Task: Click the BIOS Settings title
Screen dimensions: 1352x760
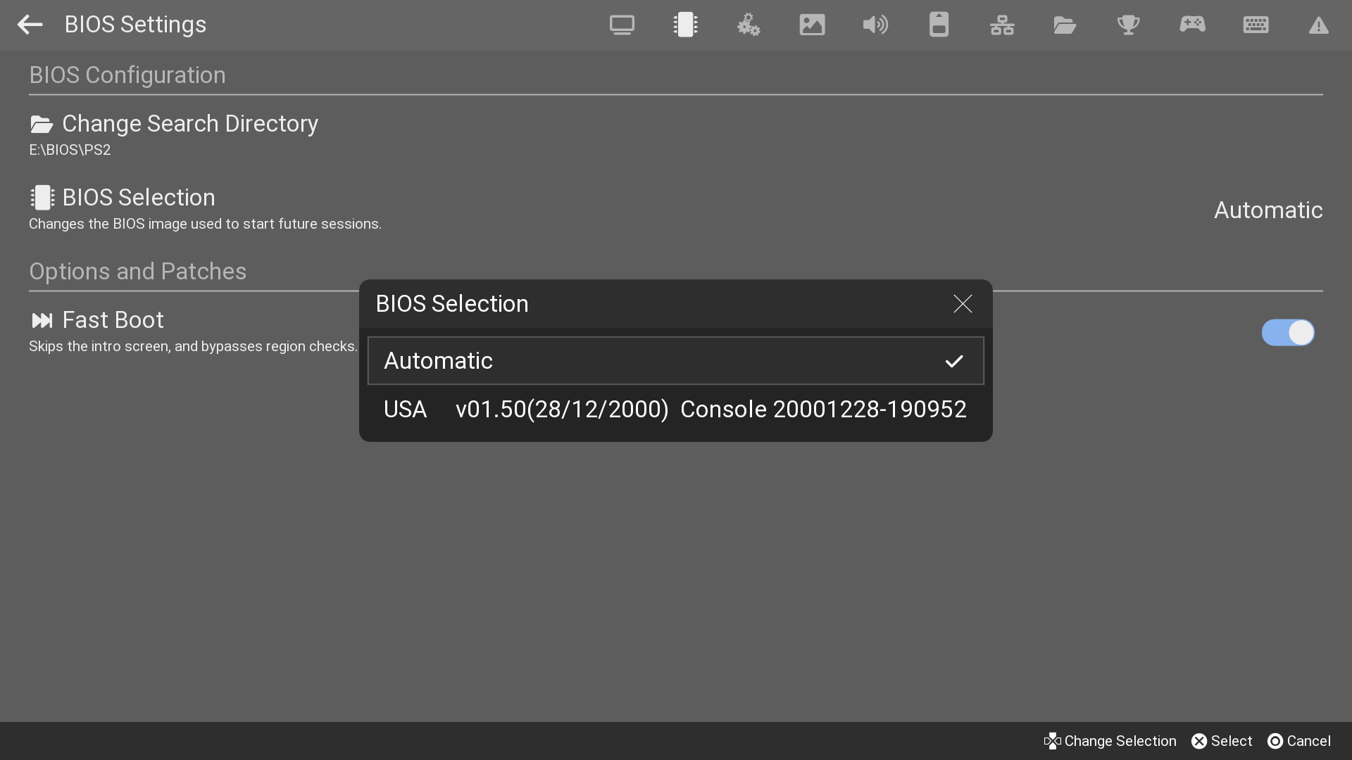Action: (x=135, y=25)
